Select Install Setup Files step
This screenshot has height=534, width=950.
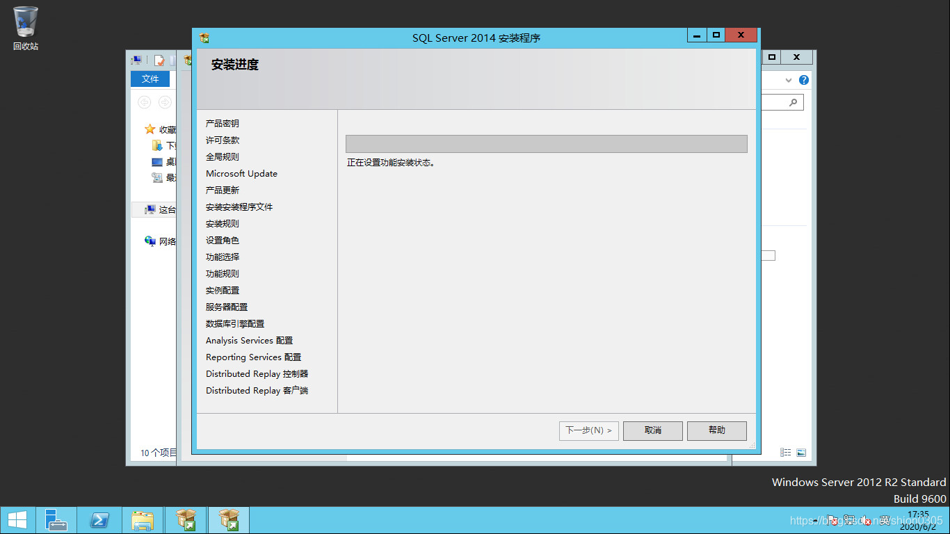coord(239,207)
